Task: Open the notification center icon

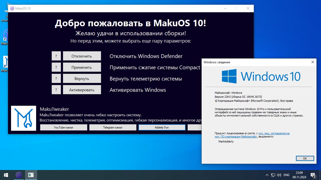Action: [x=313, y=175]
